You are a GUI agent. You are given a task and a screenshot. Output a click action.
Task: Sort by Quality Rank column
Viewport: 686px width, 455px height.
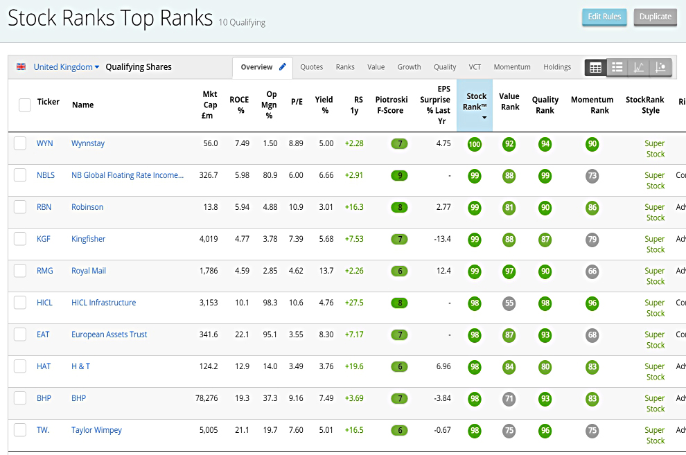pos(545,105)
